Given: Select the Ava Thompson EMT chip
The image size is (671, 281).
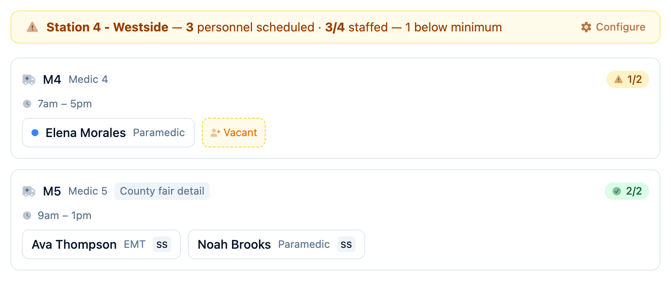Looking at the screenshot, I should click(101, 244).
